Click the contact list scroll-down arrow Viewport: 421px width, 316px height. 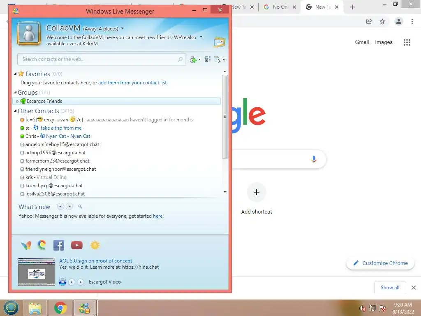click(225, 192)
